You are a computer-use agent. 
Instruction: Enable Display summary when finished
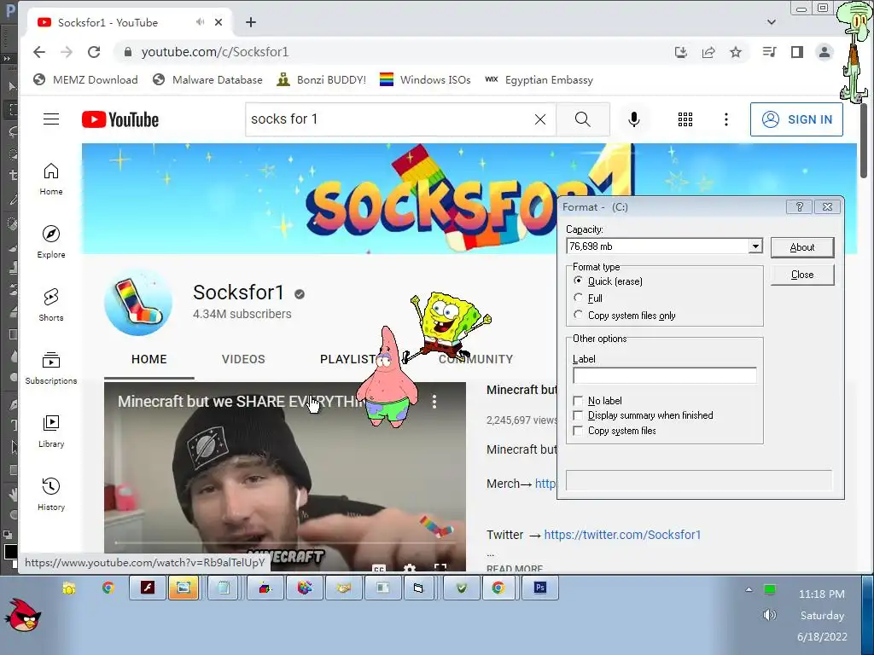578,415
